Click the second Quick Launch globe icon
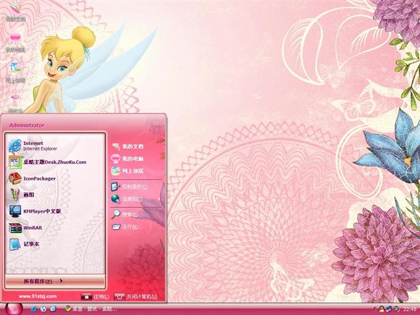The image size is (420, 315). click(43, 309)
